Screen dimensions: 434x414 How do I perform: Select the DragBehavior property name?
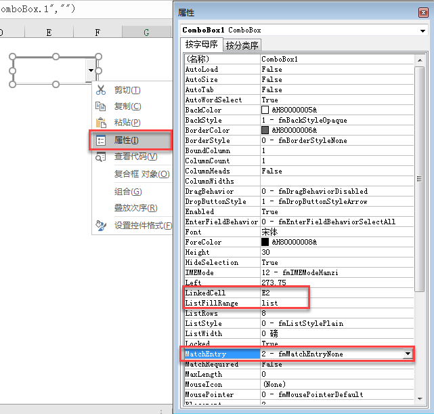coord(209,191)
